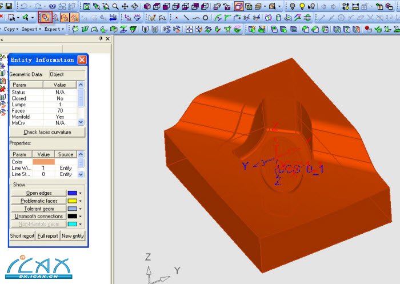Open the Problematic faces color dropdown arrow
This screenshot has height=284, width=400.
pyautogui.click(x=81, y=201)
